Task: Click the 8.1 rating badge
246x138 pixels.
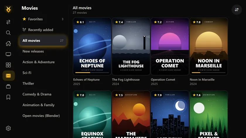Action: 80,22
